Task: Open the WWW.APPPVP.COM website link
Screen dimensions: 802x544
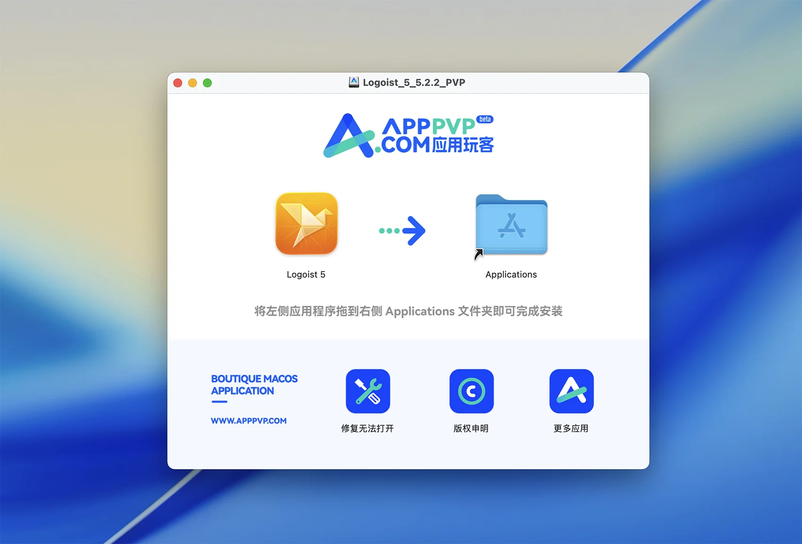Action: click(x=249, y=420)
